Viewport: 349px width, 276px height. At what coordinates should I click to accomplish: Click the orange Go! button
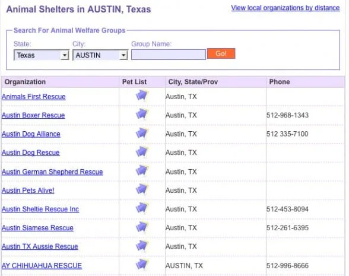pyautogui.click(x=221, y=53)
